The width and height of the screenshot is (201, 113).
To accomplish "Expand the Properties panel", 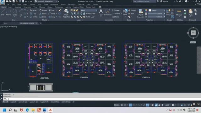I will point(150,20).
